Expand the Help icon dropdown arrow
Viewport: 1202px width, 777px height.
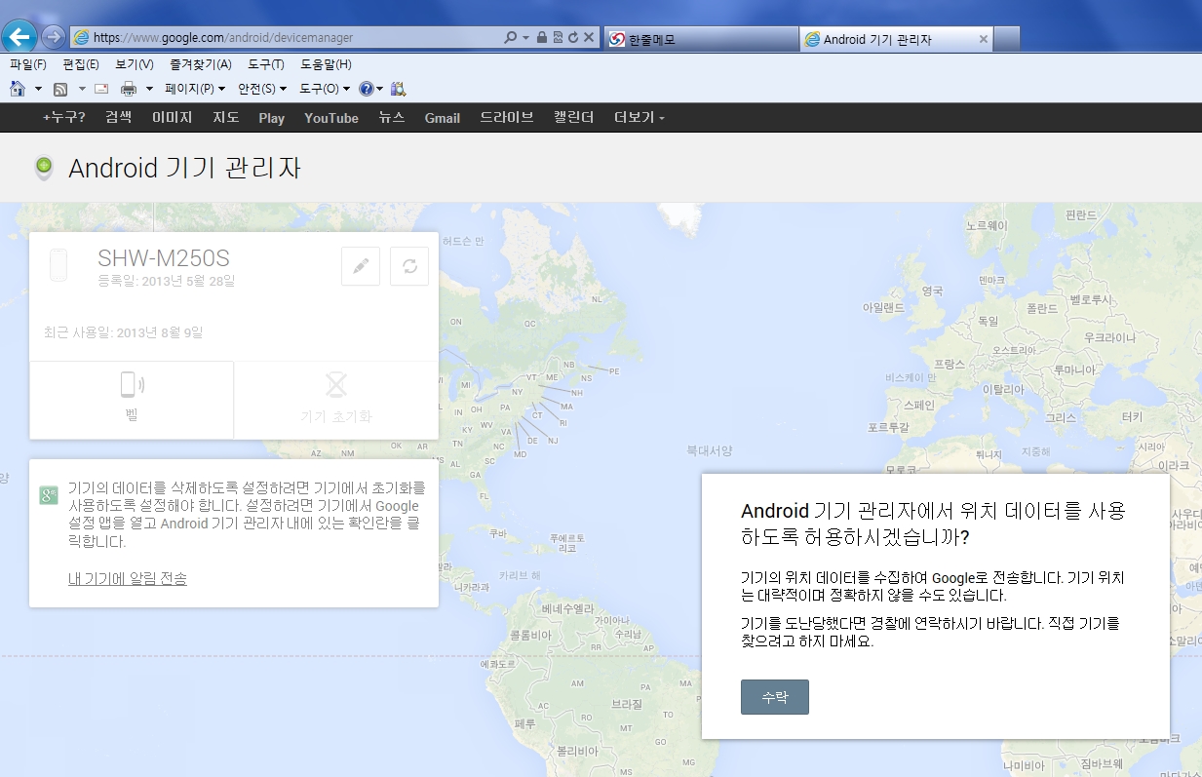(x=380, y=89)
